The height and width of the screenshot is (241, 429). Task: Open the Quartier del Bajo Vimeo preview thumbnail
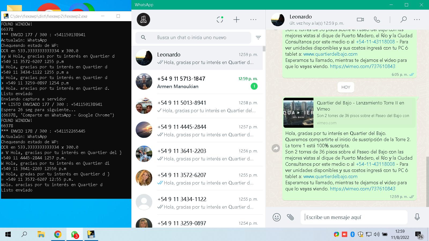pos(298,112)
